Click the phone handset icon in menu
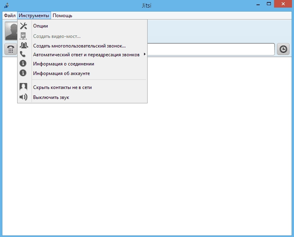294x237 pixels. click(23, 54)
